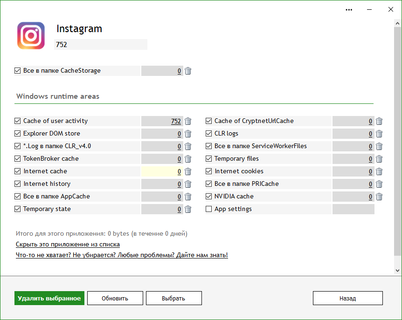The height and width of the screenshot is (320, 402).
Task: Click trash icon for Temporary files
Action: click(379, 159)
